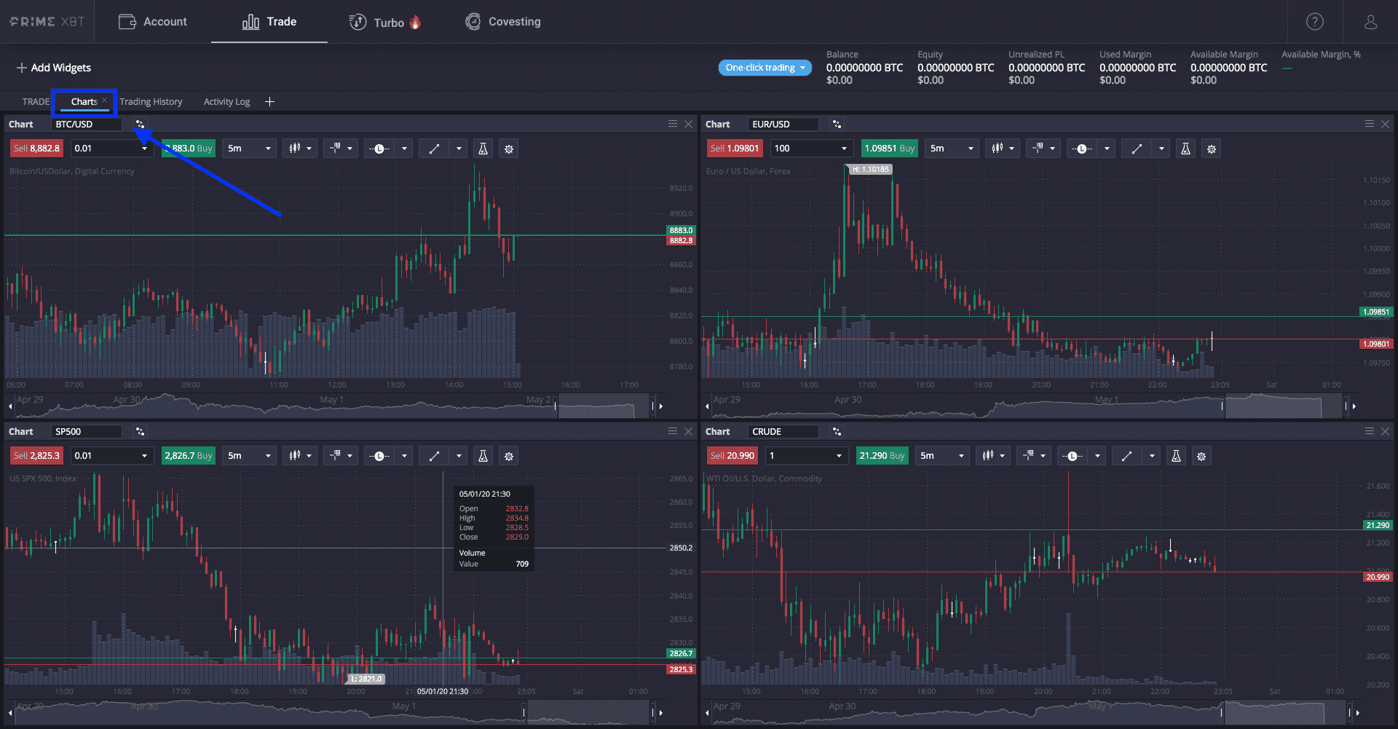Open the indicators flask in CRUDE chart
The image size is (1398, 729).
(x=1176, y=456)
